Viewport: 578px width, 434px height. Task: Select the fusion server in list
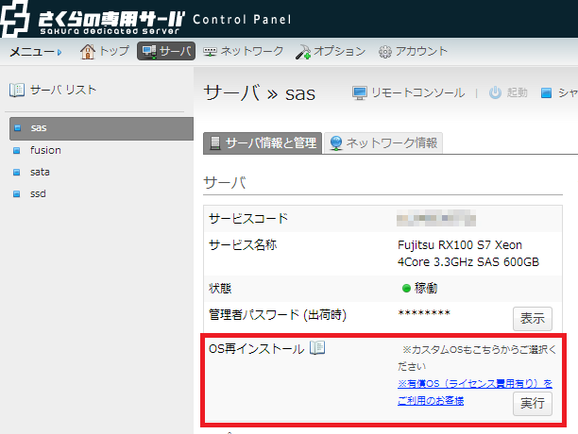click(45, 150)
